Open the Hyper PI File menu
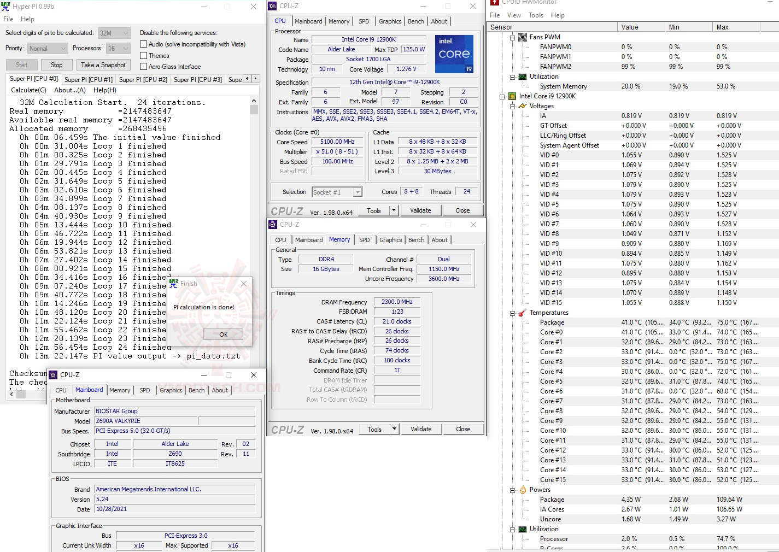This screenshot has height=552, width=779. [8, 19]
